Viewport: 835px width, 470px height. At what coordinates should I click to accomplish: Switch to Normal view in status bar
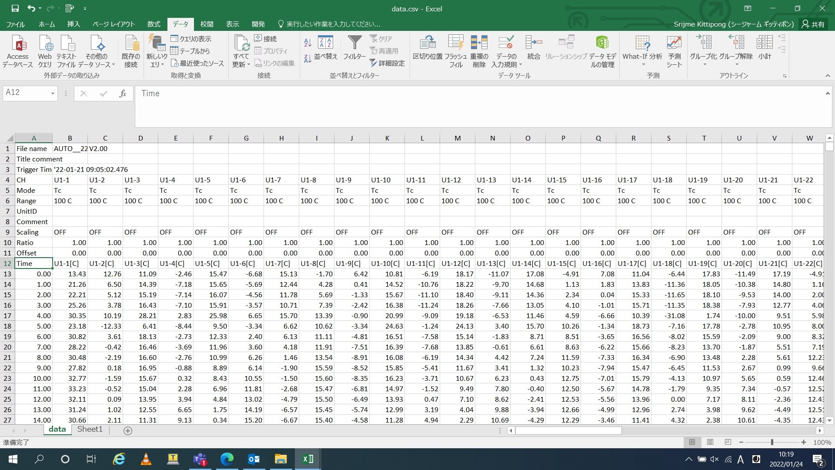692,442
